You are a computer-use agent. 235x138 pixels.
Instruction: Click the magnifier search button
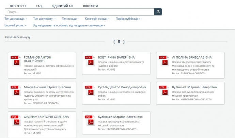pyautogui.click(x=158, y=12)
